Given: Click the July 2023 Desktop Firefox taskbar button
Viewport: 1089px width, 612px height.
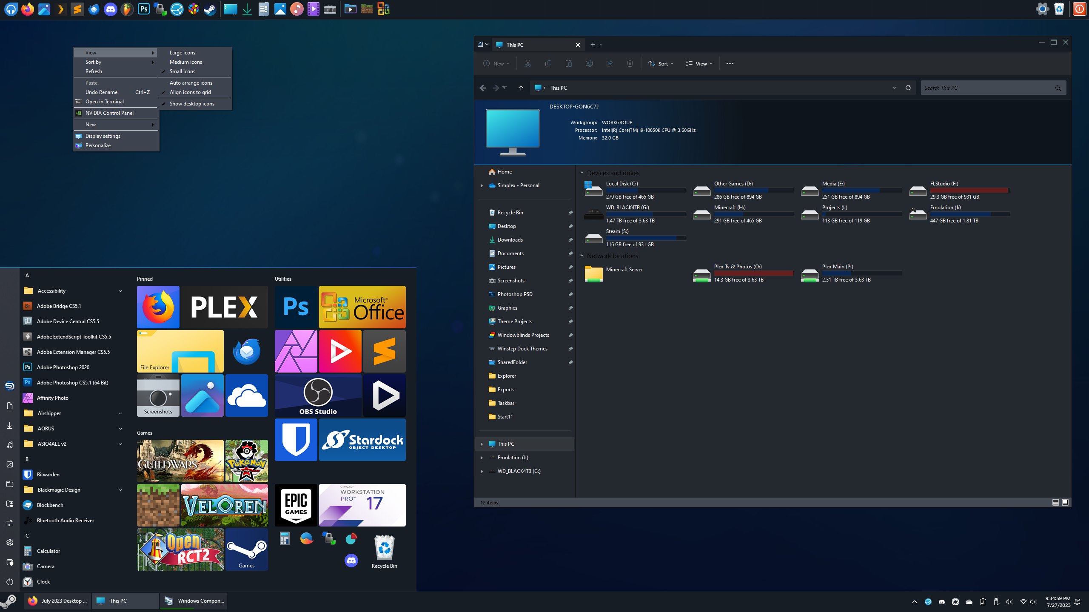Looking at the screenshot, I should (x=57, y=601).
